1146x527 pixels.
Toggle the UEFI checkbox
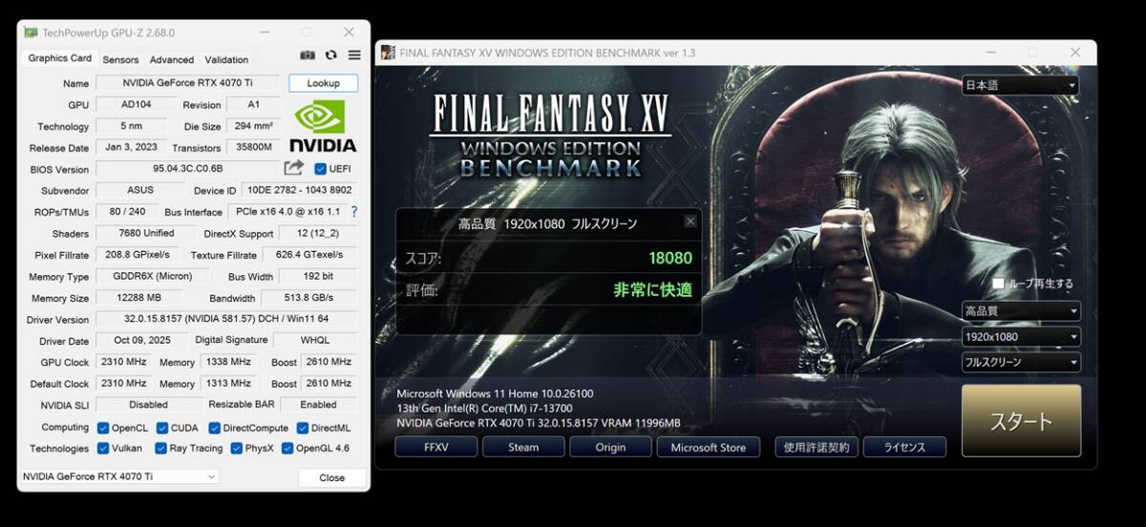click(x=321, y=169)
